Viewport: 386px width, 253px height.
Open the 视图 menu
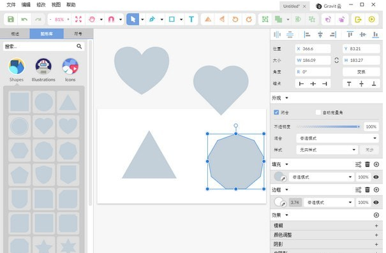pos(56,4)
